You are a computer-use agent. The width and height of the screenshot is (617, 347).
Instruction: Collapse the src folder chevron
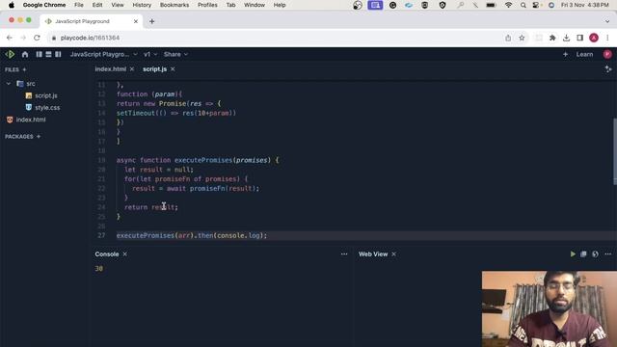pyautogui.click(x=9, y=84)
